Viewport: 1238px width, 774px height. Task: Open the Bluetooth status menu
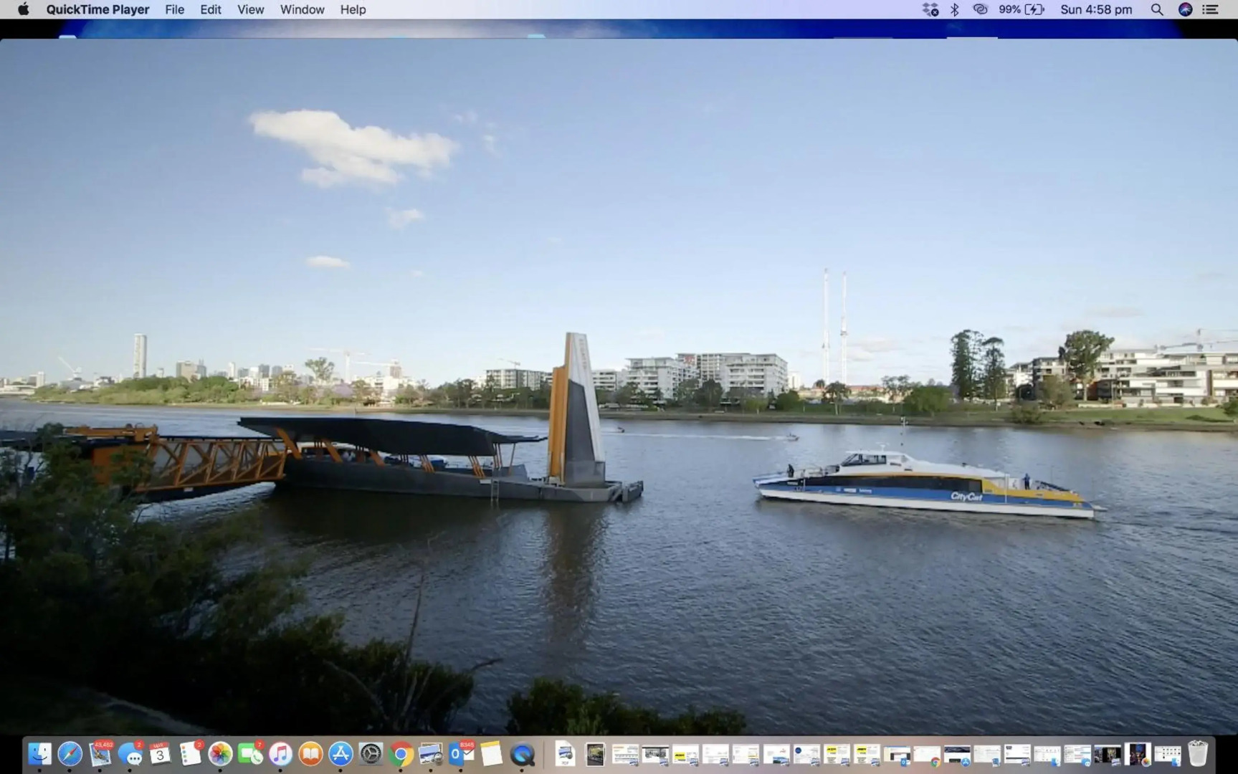(954, 9)
